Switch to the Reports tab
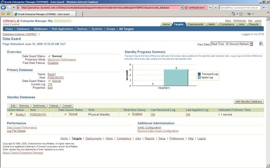270x168 pixels. 254,24
